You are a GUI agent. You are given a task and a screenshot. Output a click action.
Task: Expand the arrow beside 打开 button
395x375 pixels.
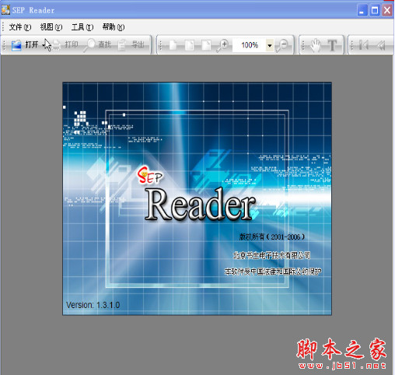coord(44,45)
